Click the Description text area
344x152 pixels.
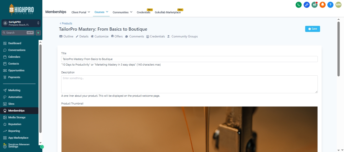tap(189, 84)
